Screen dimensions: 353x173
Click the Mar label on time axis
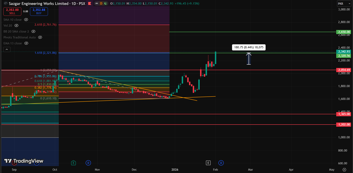(250, 169)
